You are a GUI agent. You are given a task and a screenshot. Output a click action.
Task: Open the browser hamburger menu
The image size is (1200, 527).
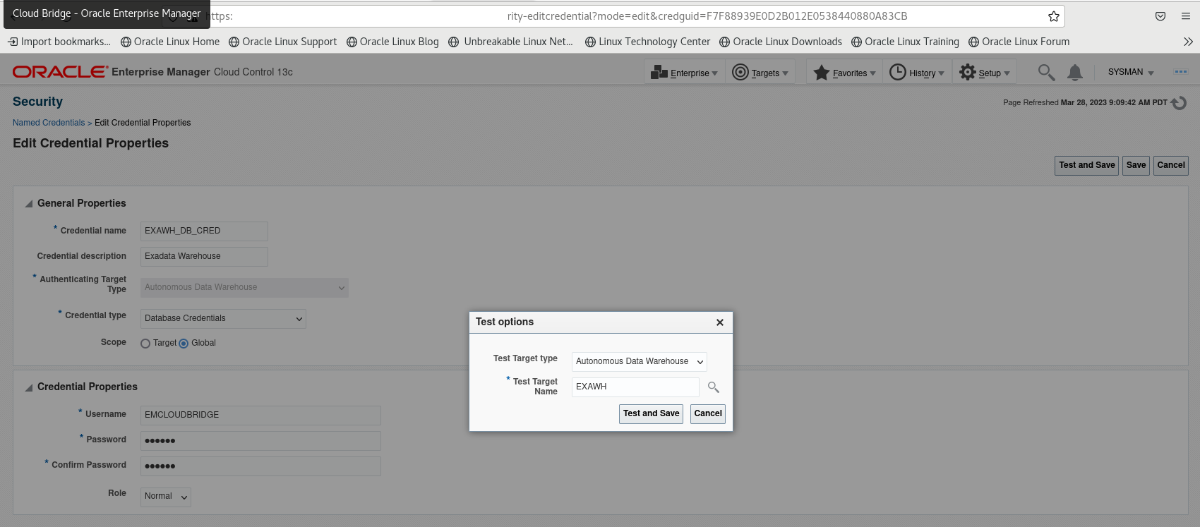1186,16
